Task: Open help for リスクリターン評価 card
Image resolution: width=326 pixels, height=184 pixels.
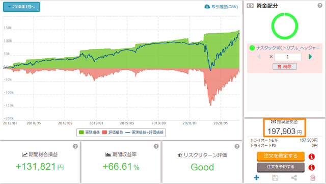Action: pos(237,146)
